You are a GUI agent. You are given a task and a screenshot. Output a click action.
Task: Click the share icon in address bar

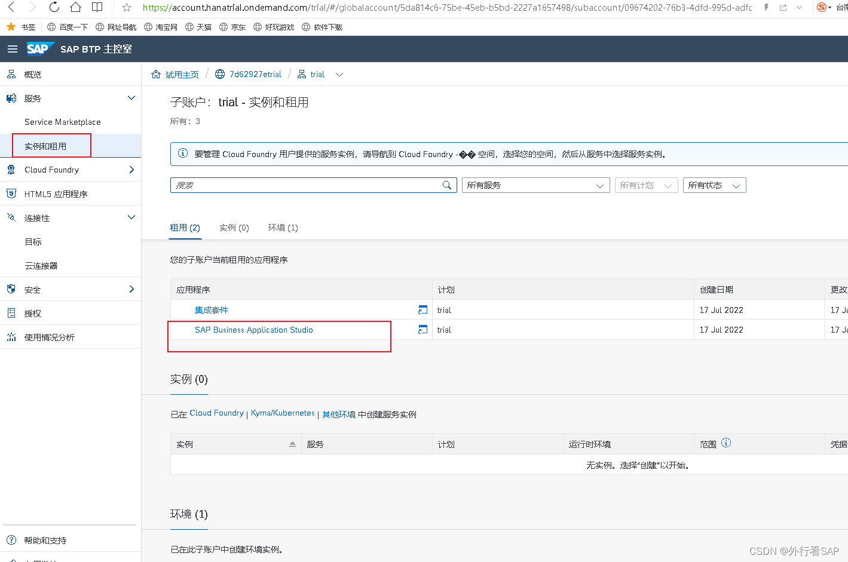coord(783,8)
